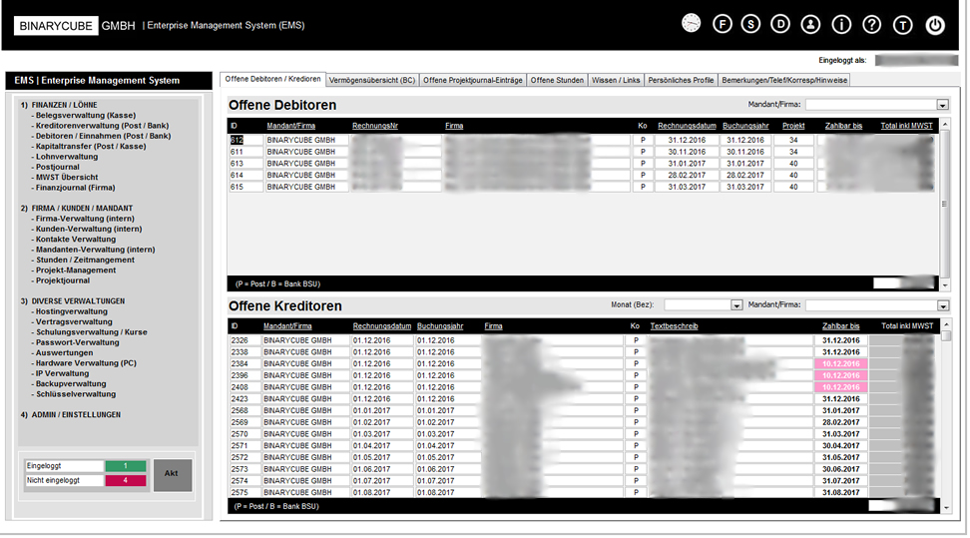Open the user profile icon
The width and height of the screenshot is (970, 538).
pos(810,25)
